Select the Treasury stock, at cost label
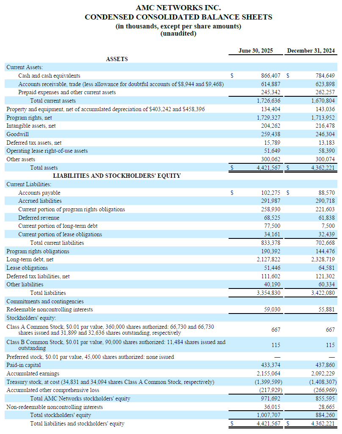342x434 pixels. [110, 382]
